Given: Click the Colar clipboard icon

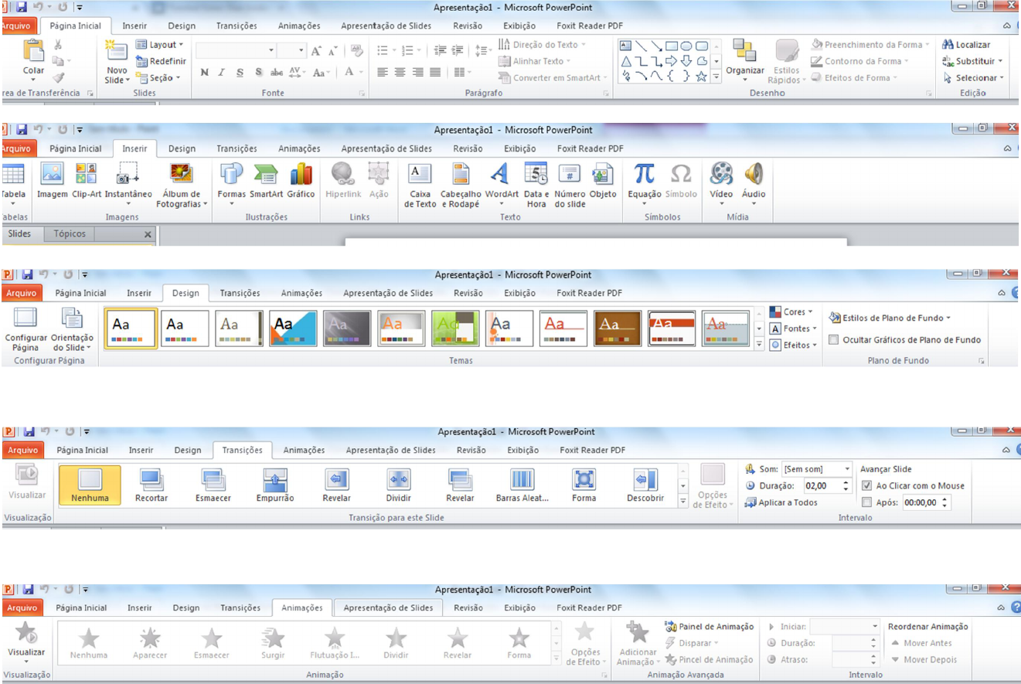Looking at the screenshot, I should (33, 51).
